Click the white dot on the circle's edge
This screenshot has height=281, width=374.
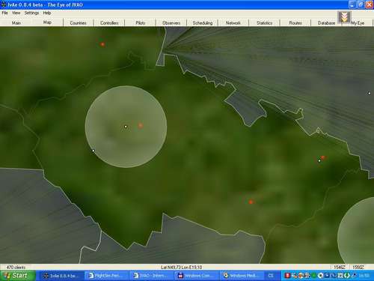coord(93,151)
